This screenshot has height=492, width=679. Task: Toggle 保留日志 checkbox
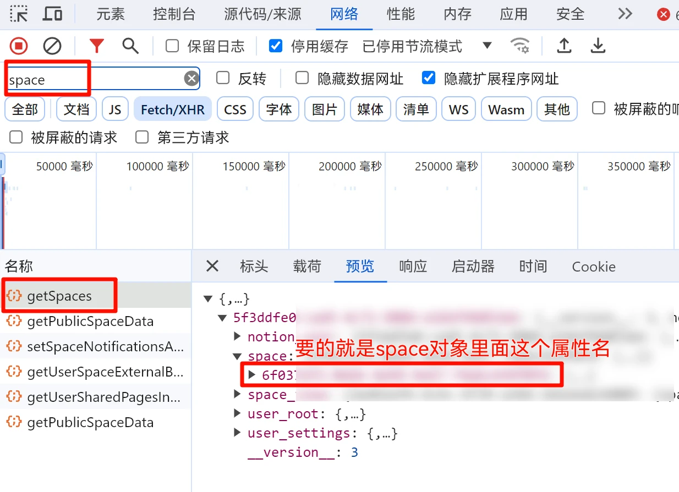(x=172, y=46)
